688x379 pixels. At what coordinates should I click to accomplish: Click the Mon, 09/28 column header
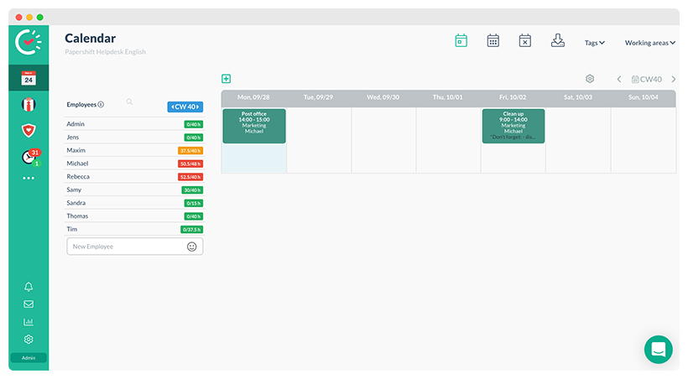pyautogui.click(x=253, y=97)
